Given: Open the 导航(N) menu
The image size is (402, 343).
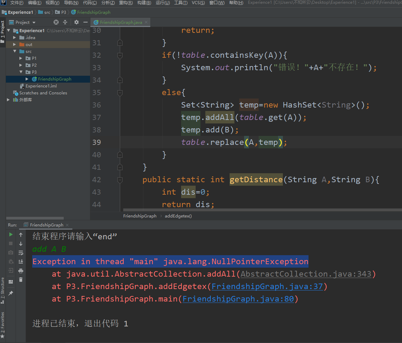Looking at the screenshot, I should 71,3.
